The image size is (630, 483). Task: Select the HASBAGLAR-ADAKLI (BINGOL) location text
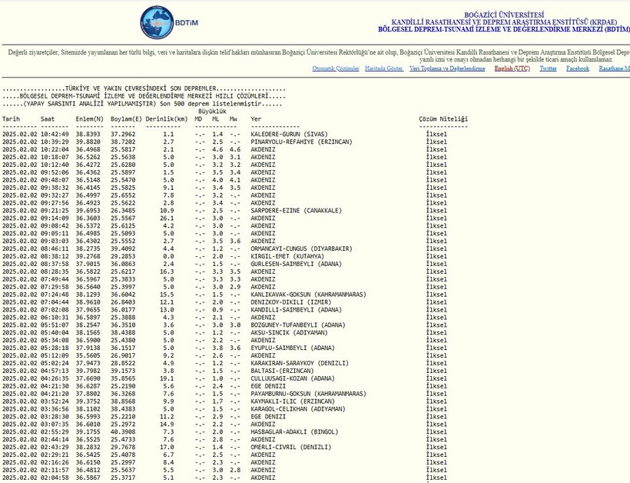point(294,432)
